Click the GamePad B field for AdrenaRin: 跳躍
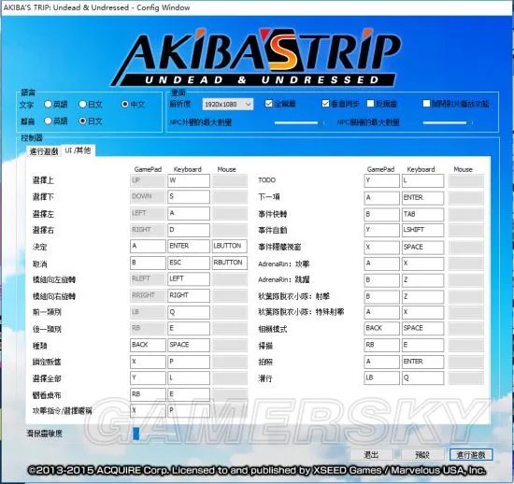This screenshot has height=484, width=514. [x=381, y=280]
